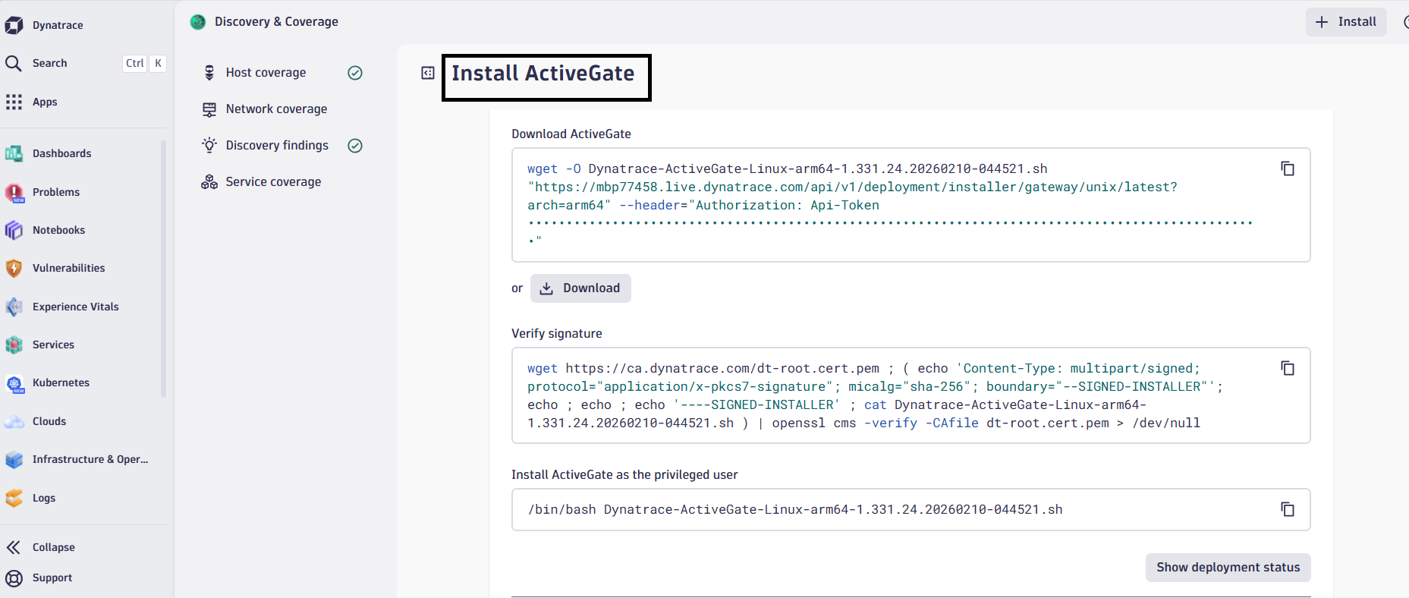Image resolution: width=1409 pixels, height=598 pixels.
Task: Select the Service coverage menu item
Action: (281, 182)
